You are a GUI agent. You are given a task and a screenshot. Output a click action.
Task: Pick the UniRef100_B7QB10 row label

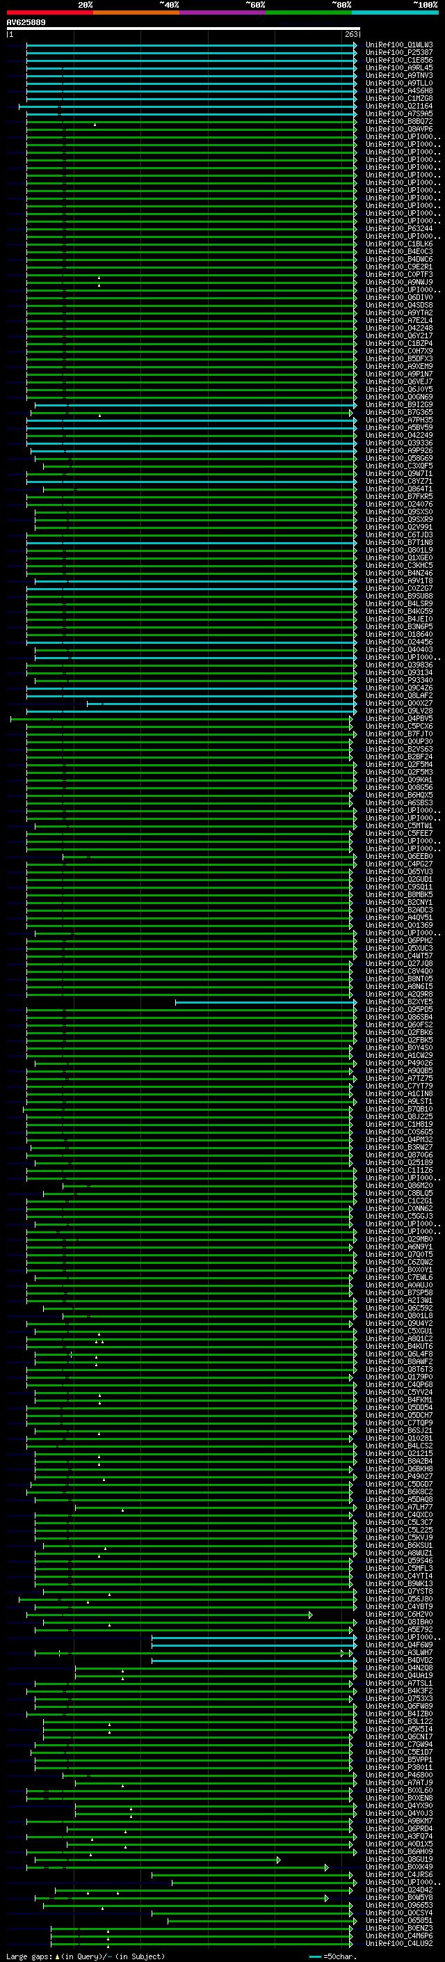pyautogui.click(x=399, y=1109)
